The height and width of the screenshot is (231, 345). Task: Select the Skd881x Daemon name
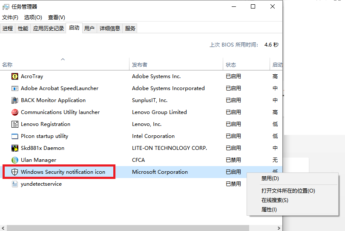tap(43, 148)
